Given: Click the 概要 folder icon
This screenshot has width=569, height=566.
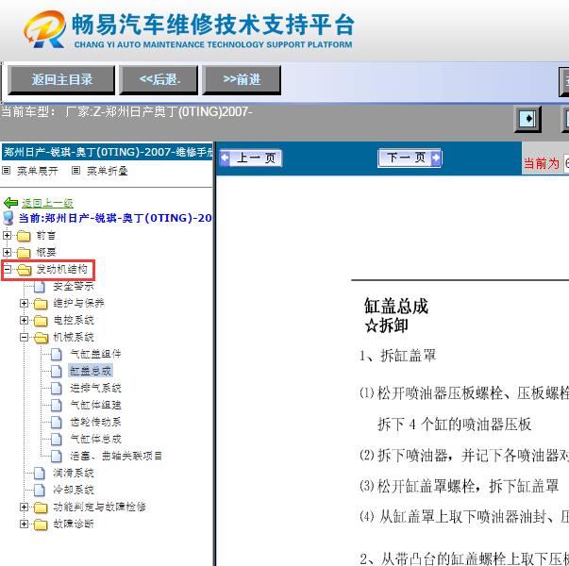Looking at the screenshot, I should 24,253.
